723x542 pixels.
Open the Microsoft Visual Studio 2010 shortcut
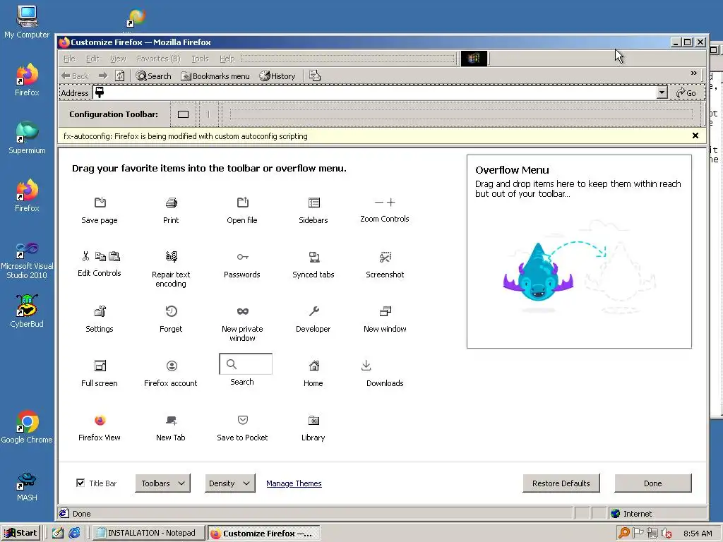(27, 261)
